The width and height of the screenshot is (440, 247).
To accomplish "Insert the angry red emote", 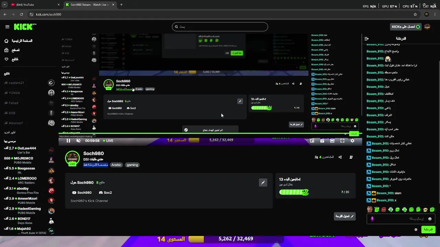I will click(x=384, y=210).
